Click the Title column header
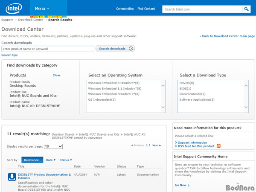256x192 pixels. 21,166
